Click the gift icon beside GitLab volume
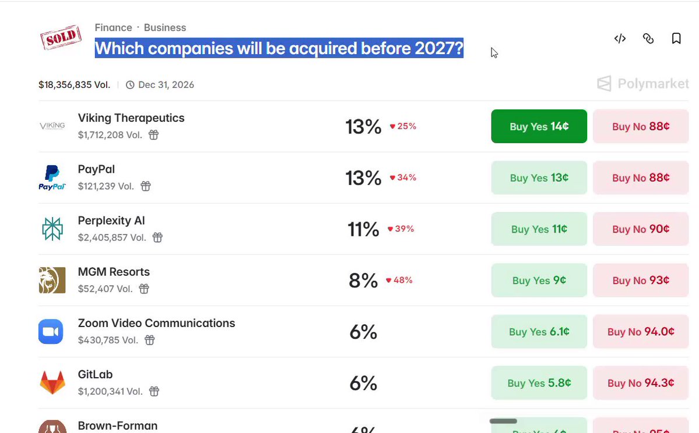Viewport: 699px width, 433px height. pos(154,392)
